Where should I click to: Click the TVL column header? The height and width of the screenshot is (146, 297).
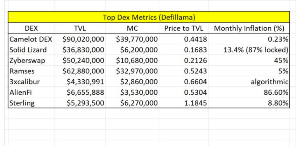[x=80, y=28]
